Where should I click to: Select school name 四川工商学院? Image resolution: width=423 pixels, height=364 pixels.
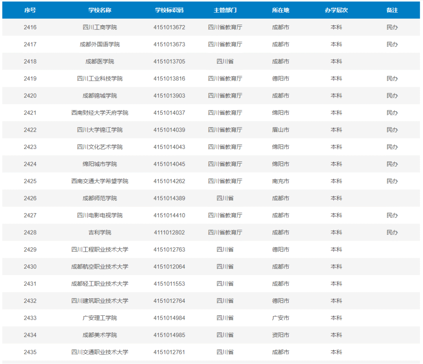tap(100, 27)
